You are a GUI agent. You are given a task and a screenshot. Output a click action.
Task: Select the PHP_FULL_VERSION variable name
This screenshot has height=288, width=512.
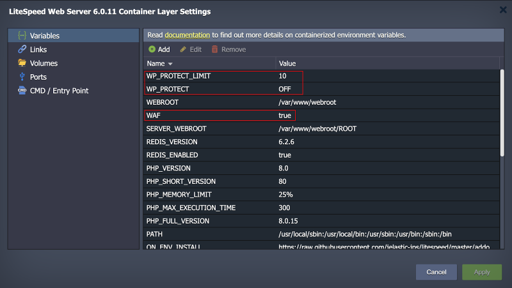178,221
